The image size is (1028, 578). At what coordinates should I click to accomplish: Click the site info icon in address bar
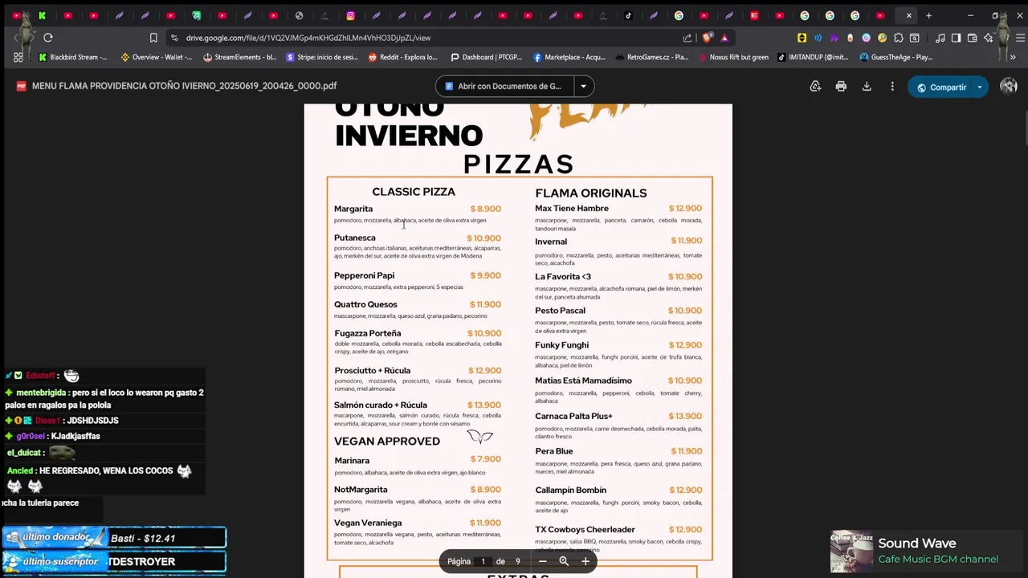174,38
